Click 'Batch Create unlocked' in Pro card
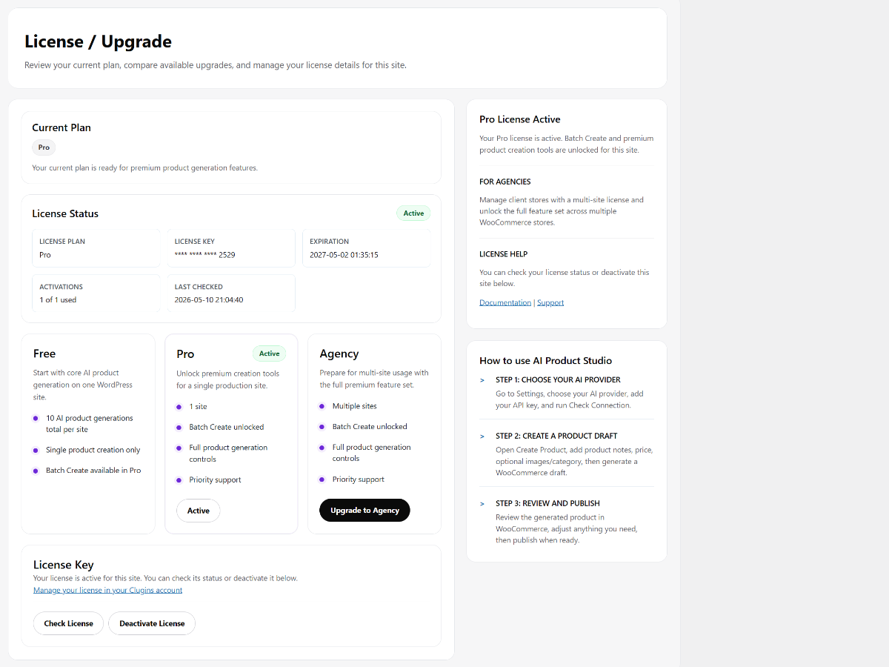Image resolution: width=889 pixels, height=667 pixels. (226, 427)
